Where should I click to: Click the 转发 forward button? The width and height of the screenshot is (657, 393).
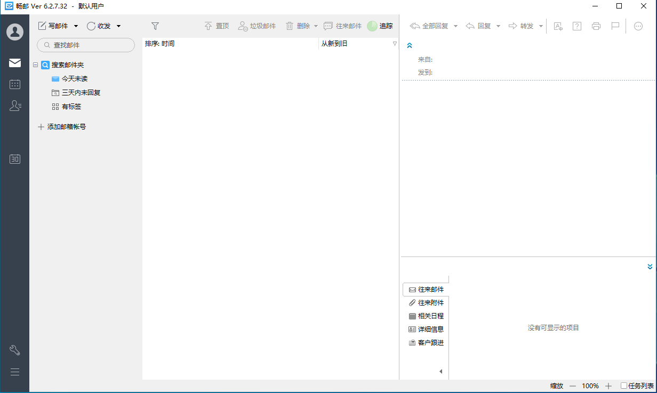(x=521, y=26)
